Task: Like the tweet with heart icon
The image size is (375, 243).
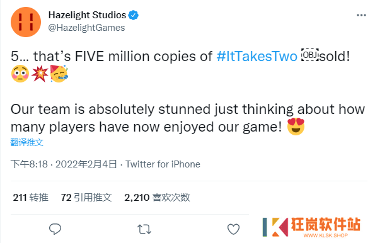Action: [x=233, y=229]
